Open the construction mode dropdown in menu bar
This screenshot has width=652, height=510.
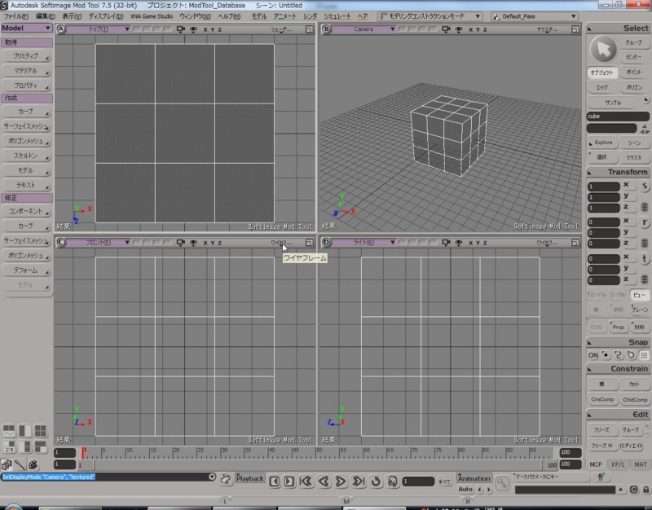coord(430,16)
